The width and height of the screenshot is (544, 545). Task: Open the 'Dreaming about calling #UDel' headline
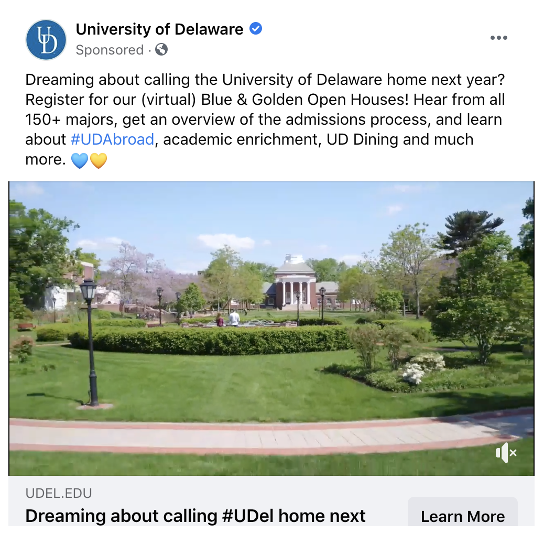coord(195,516)
